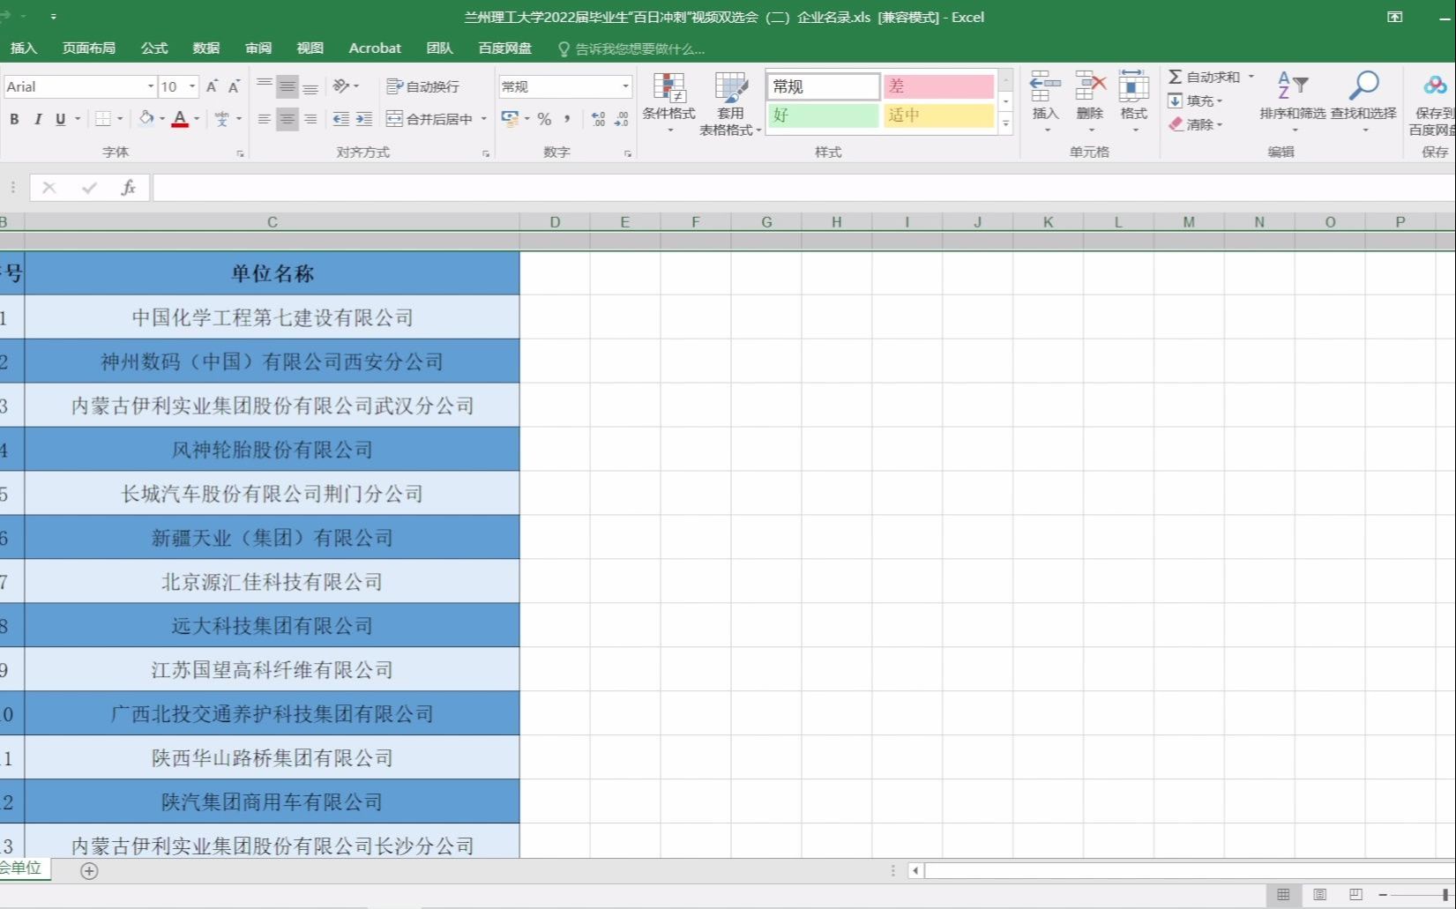Open the Arial font name dropdown

pyautogui.click(x=150, y=86)
